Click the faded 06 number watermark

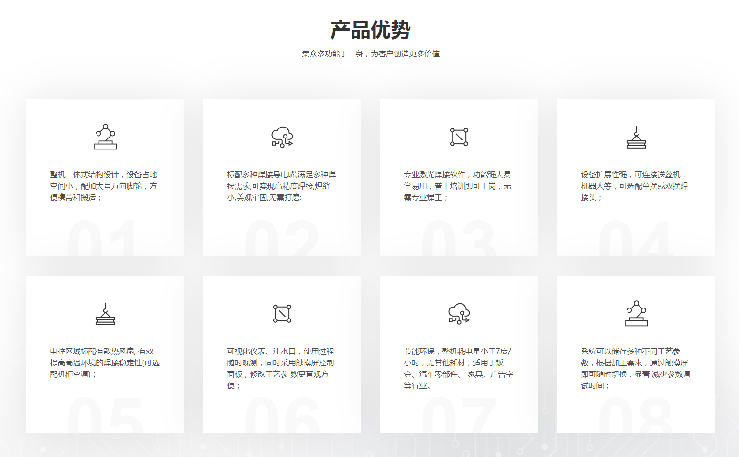(x=282, y=415)
